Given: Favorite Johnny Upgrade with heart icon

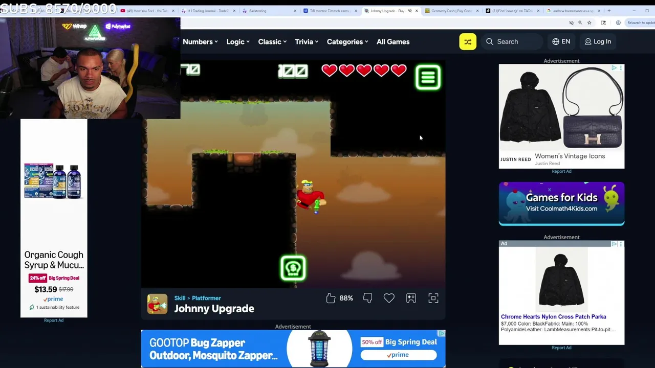Looking at the screenshot, I should coord(389,298).
